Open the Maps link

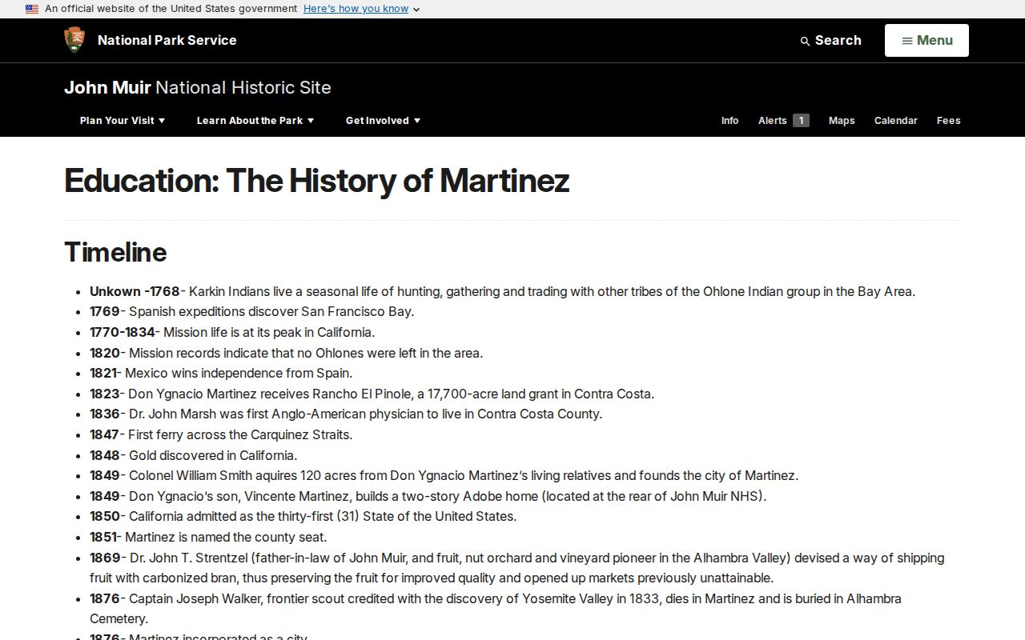point(842,121)
